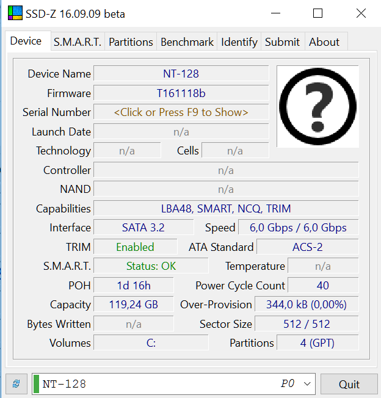The image size is (381, 398).
Task: Click the Volumes value C:
Action: click(x=151, y=342)
